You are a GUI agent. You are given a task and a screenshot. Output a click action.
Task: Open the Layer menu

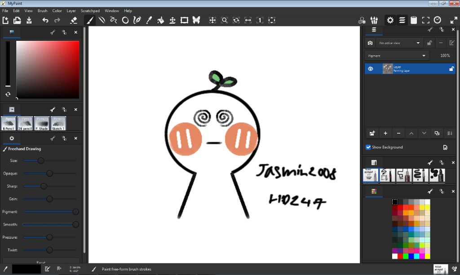pyautogui.click(x=71, y=11)
